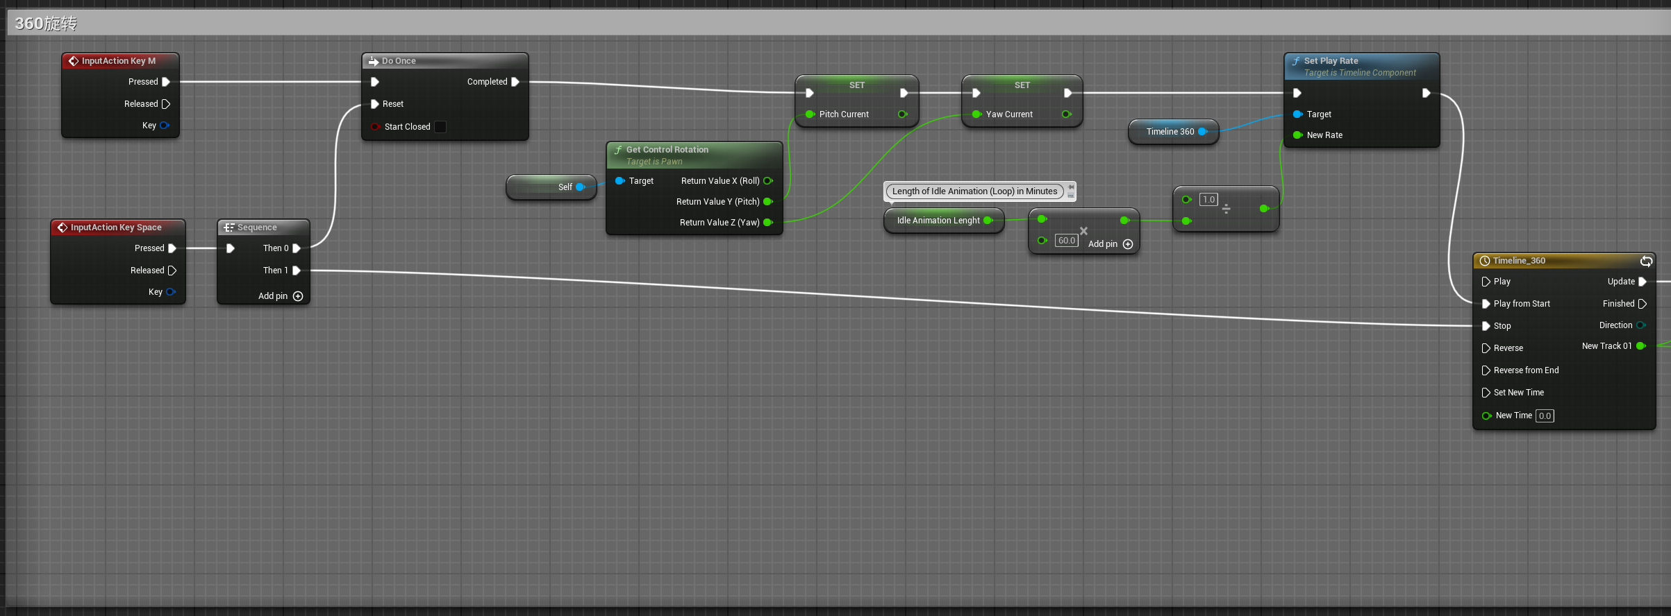Click Do Once exec input pin
This screenshot has width=1671, height=616.
(375, 82)
